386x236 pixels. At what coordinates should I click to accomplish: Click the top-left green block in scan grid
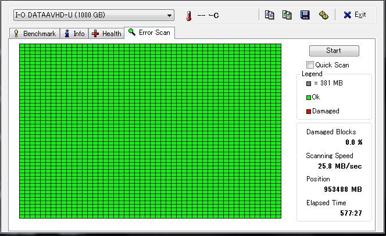(22, 46)
